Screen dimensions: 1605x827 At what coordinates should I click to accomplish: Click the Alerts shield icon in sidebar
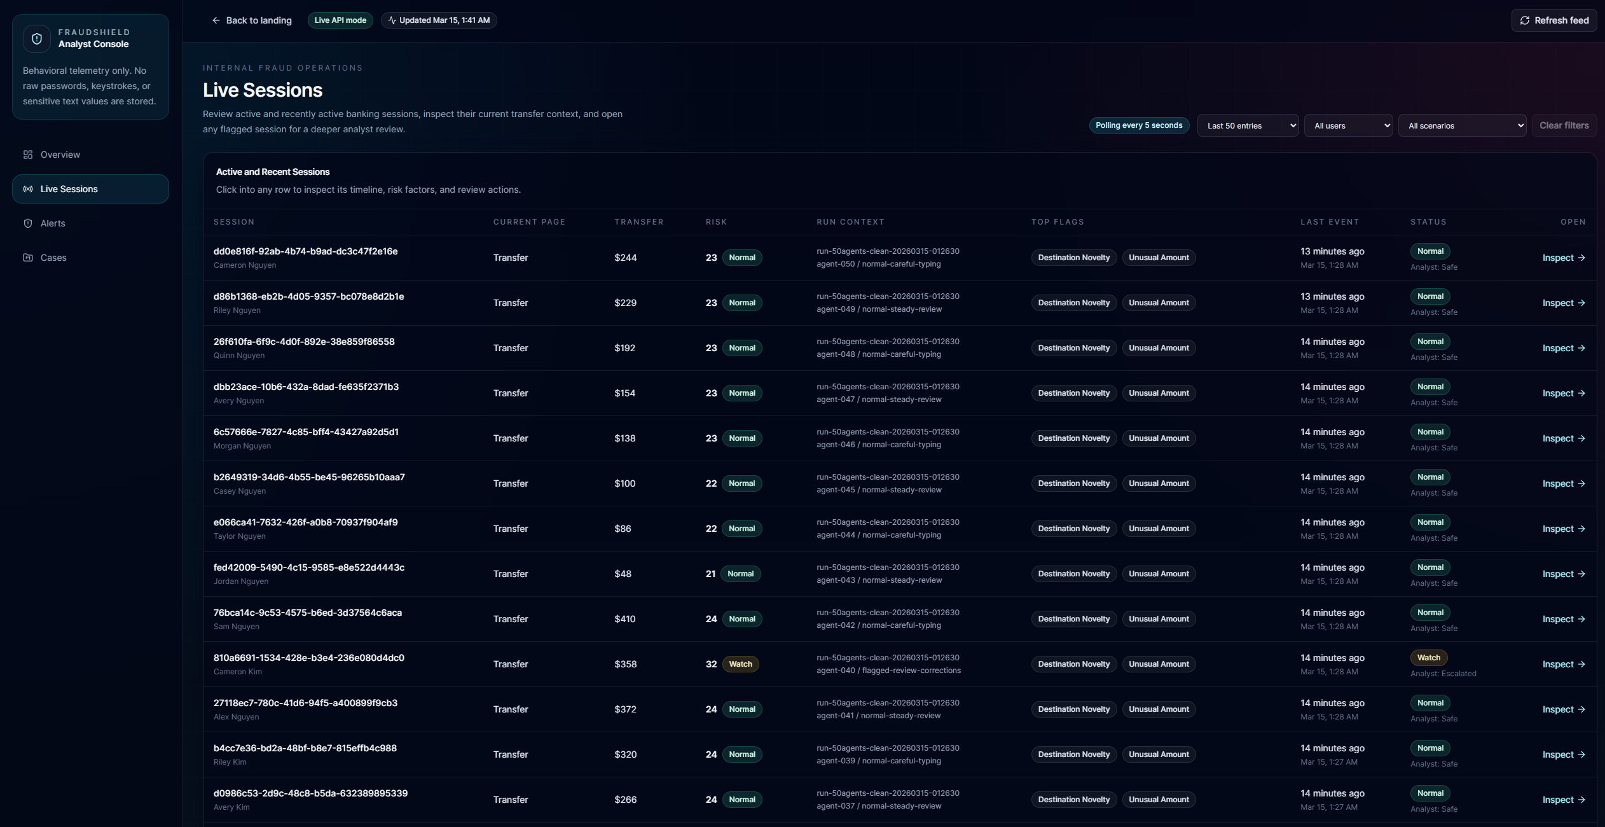coord(28,223)
